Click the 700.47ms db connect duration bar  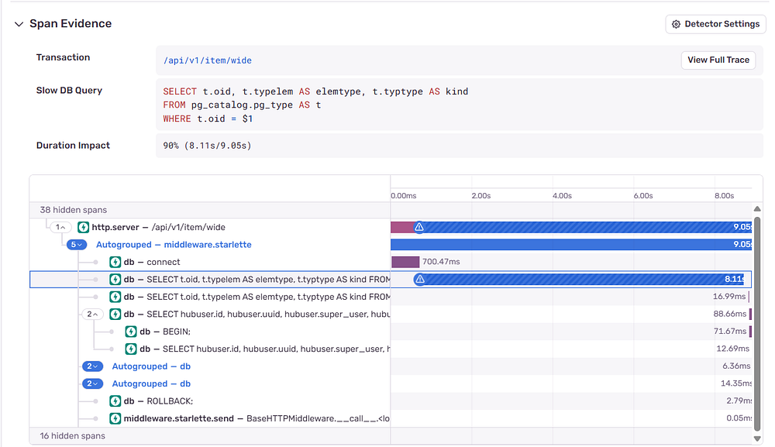tap(405, 262)
